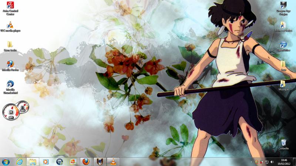This screenshot has height=166, width=296.
Task: Switch to the Dragon Age shield taskbar button
Action: pos(100,162)
